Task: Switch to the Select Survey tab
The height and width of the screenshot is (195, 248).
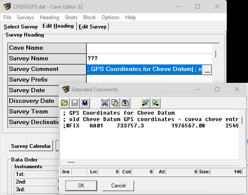Action: click(x=20, y=27)
